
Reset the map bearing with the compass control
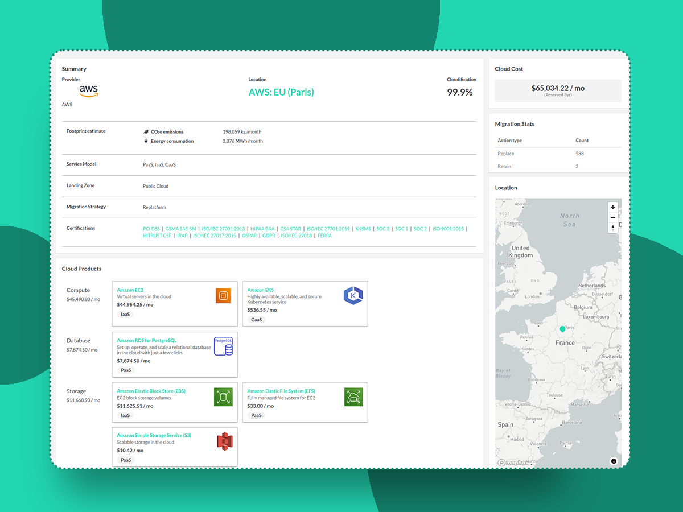612,228
